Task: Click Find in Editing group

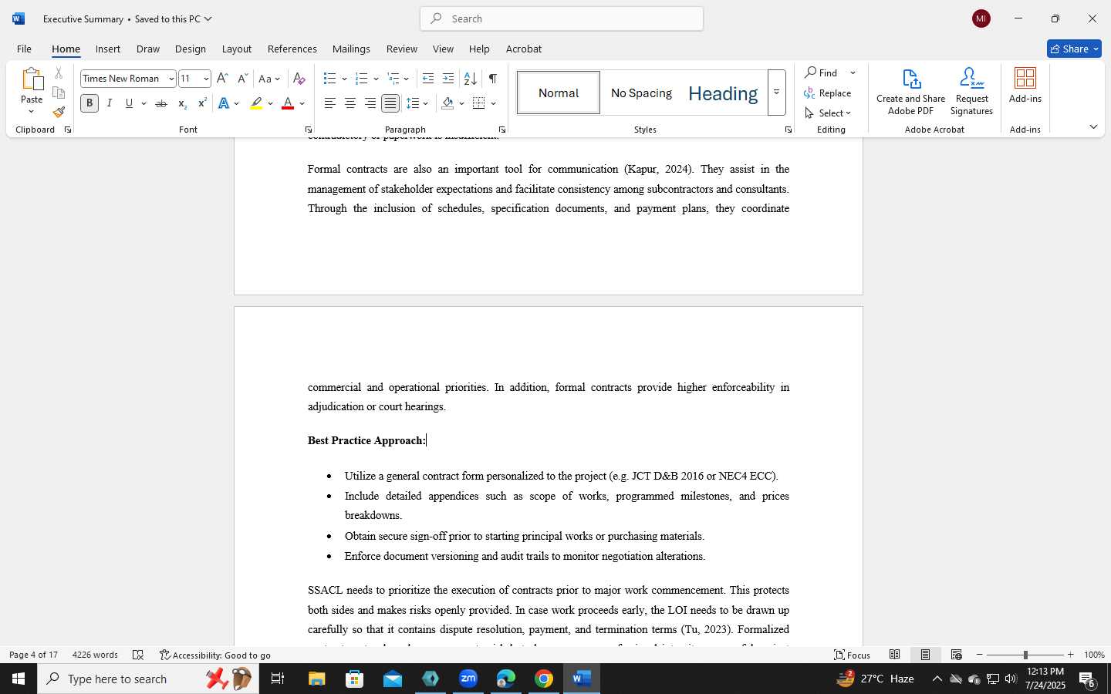Action: pyautogui.click(x=822, y=72)
